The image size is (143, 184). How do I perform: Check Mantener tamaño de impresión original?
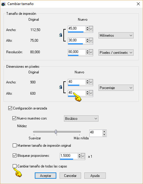14,146
